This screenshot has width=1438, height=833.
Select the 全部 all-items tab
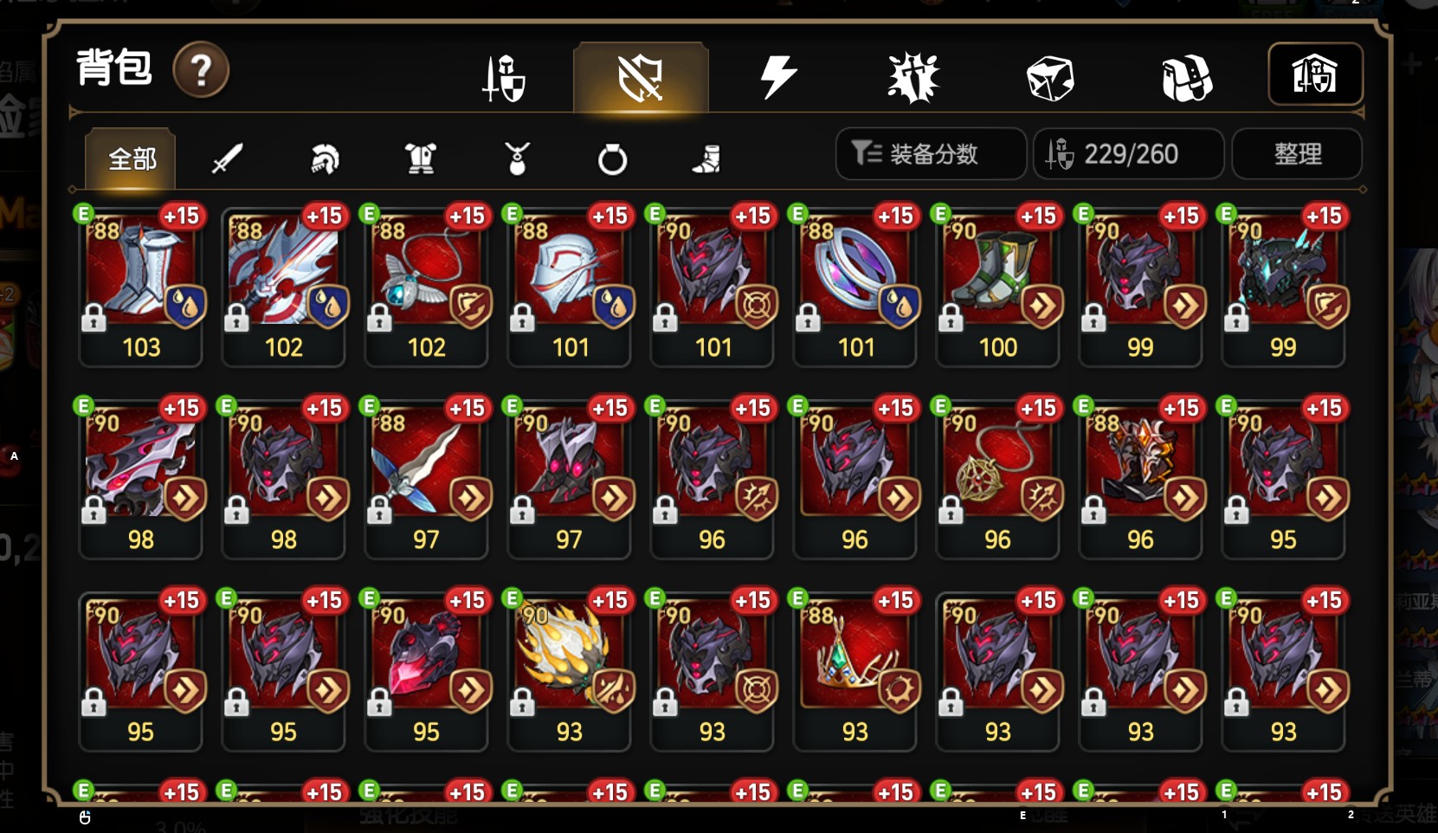tap(131, 158)
